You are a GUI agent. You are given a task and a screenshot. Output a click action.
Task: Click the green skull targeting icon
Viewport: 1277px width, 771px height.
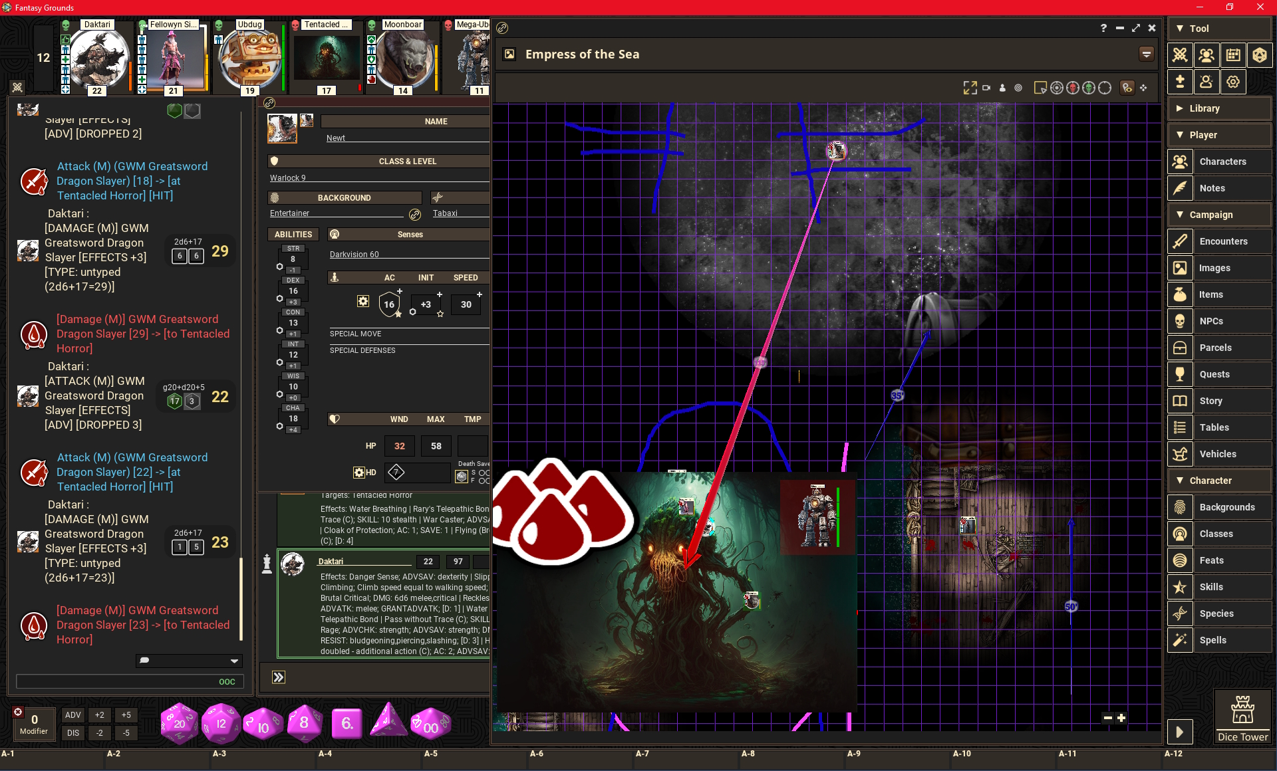[1089, 88]
